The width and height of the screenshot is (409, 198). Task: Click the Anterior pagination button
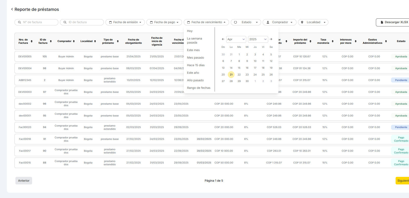coord(24,181)
